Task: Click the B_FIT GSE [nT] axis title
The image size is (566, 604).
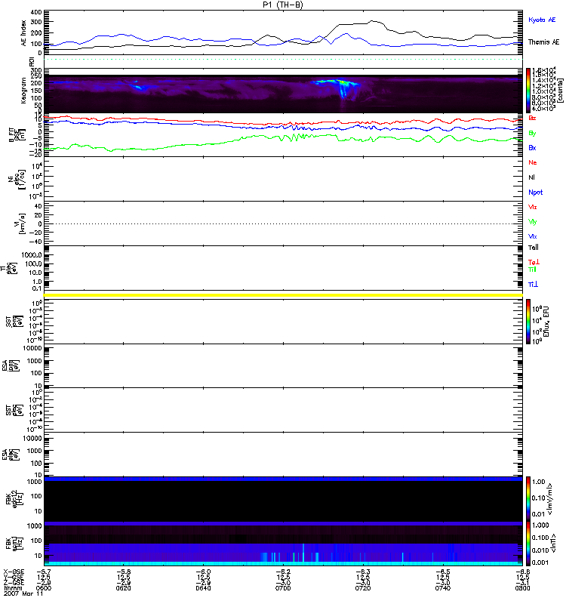Action: [17, 135]
